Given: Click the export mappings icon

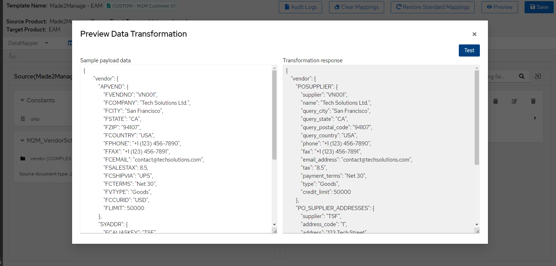Looking at the screenshot, I should click(538, 76).
